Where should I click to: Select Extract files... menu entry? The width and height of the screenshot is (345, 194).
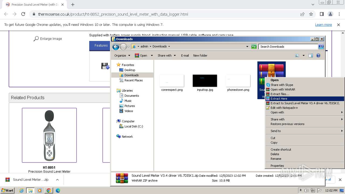click(305, 94)
